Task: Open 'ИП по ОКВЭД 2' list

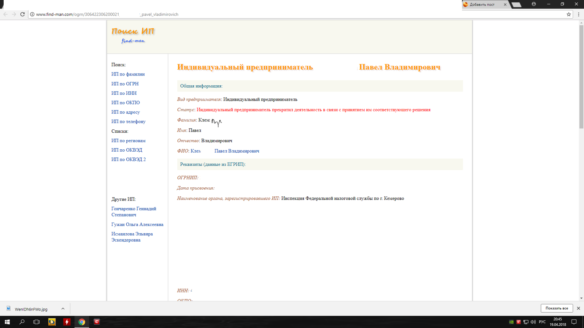Action: coord(128,159)
